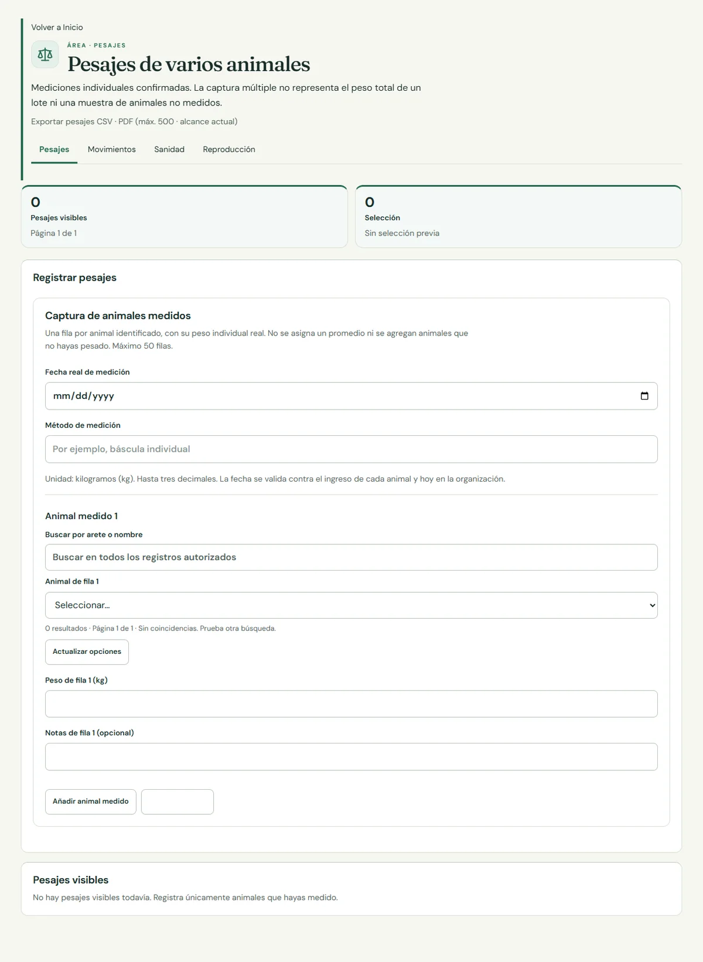Click the Exportar pesajes CSV link
Image resolution: width=703 pixels, height=962 pixels.
[x=71, y=122]
